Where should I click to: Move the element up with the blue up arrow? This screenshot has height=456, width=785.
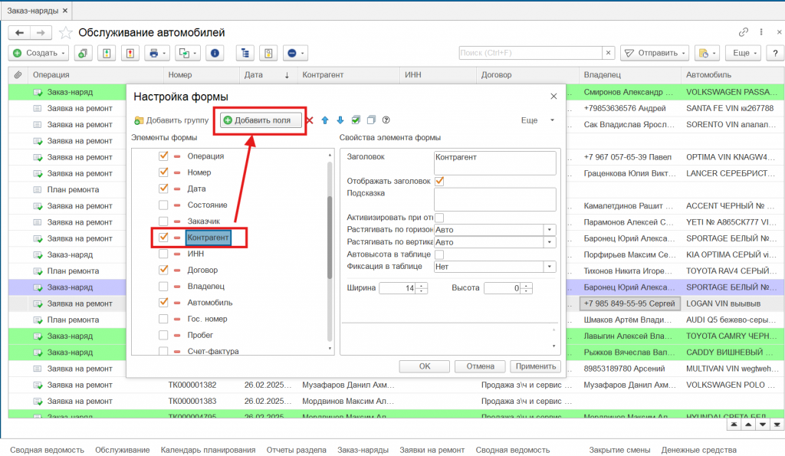pos(324,120)
